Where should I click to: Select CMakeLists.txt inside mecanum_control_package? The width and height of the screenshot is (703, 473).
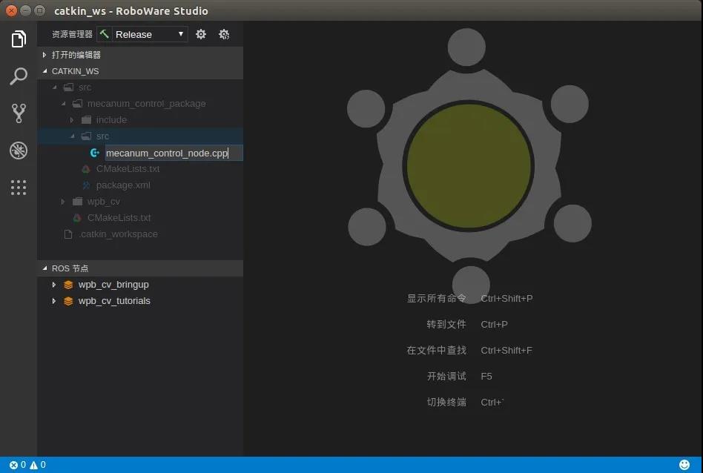click(128, 169)
